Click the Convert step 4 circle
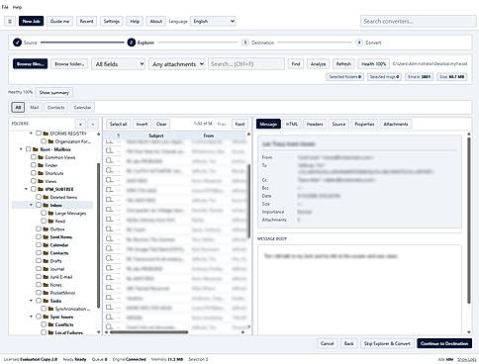Image resolution: width=479 pixels, height=364 pixels. 359,43
